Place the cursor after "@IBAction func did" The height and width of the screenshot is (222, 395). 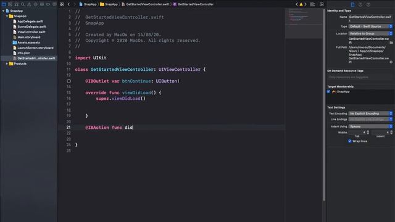click(133, 128)
